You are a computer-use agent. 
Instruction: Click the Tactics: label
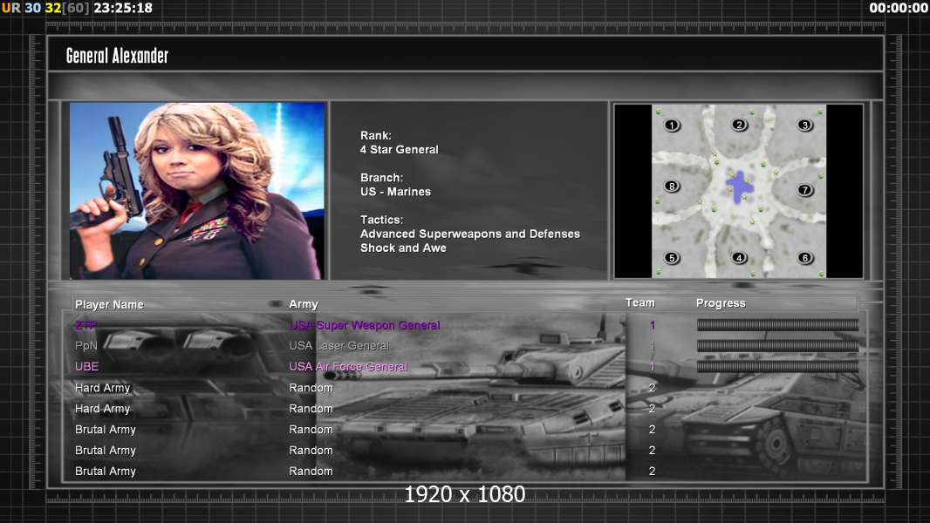coord(381,220)
